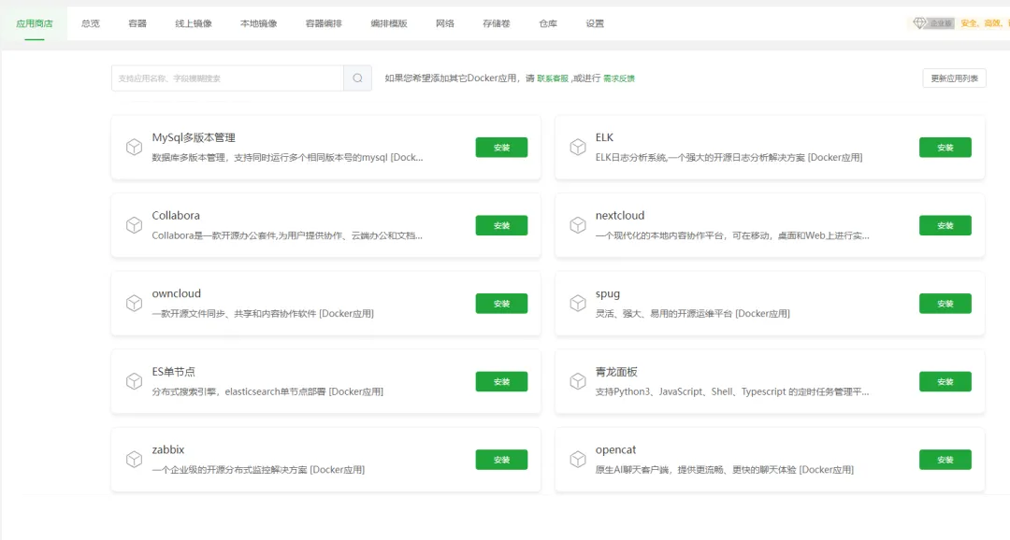Viewport: 1010px width, 540px height.
Task: Open the 容器 tab
Action: (x=137, y=23)
